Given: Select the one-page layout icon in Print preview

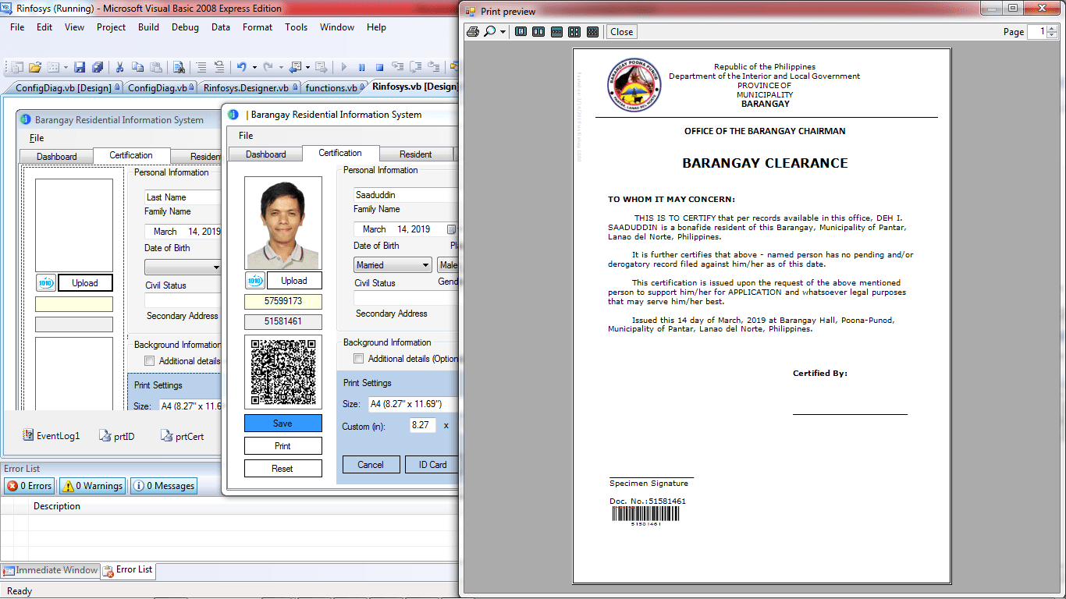Looking at the screenshot, I should (x=519, y=32).
